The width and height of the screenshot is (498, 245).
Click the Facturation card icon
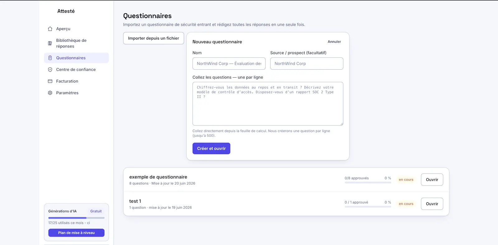(50, 81)
